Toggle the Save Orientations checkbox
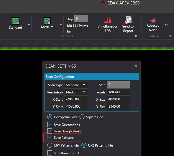The image size is (174, 156). (x=50, y=125)
